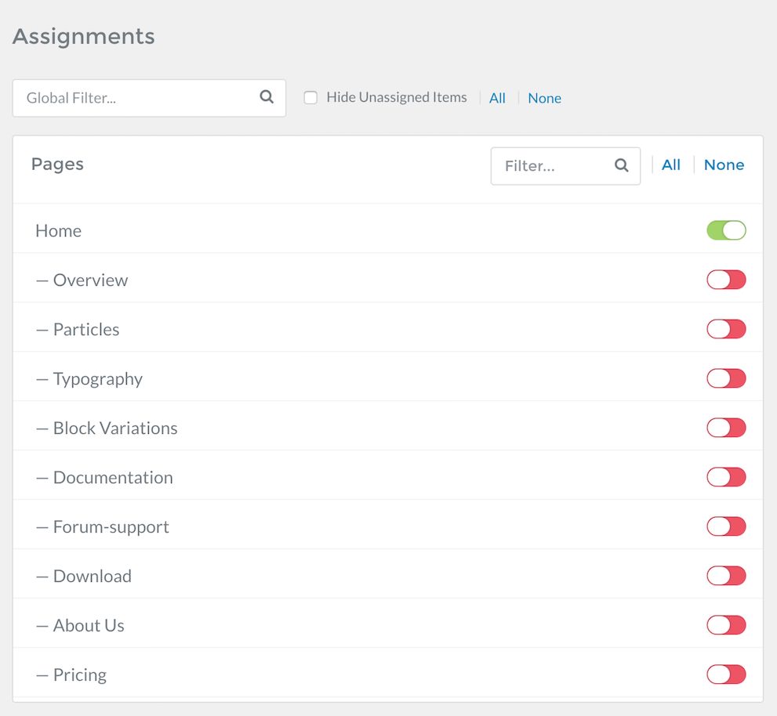
Task: Select All in the Pages panel
Action: 671,165
